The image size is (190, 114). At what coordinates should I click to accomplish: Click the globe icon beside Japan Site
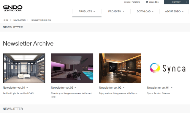[147, 2]
